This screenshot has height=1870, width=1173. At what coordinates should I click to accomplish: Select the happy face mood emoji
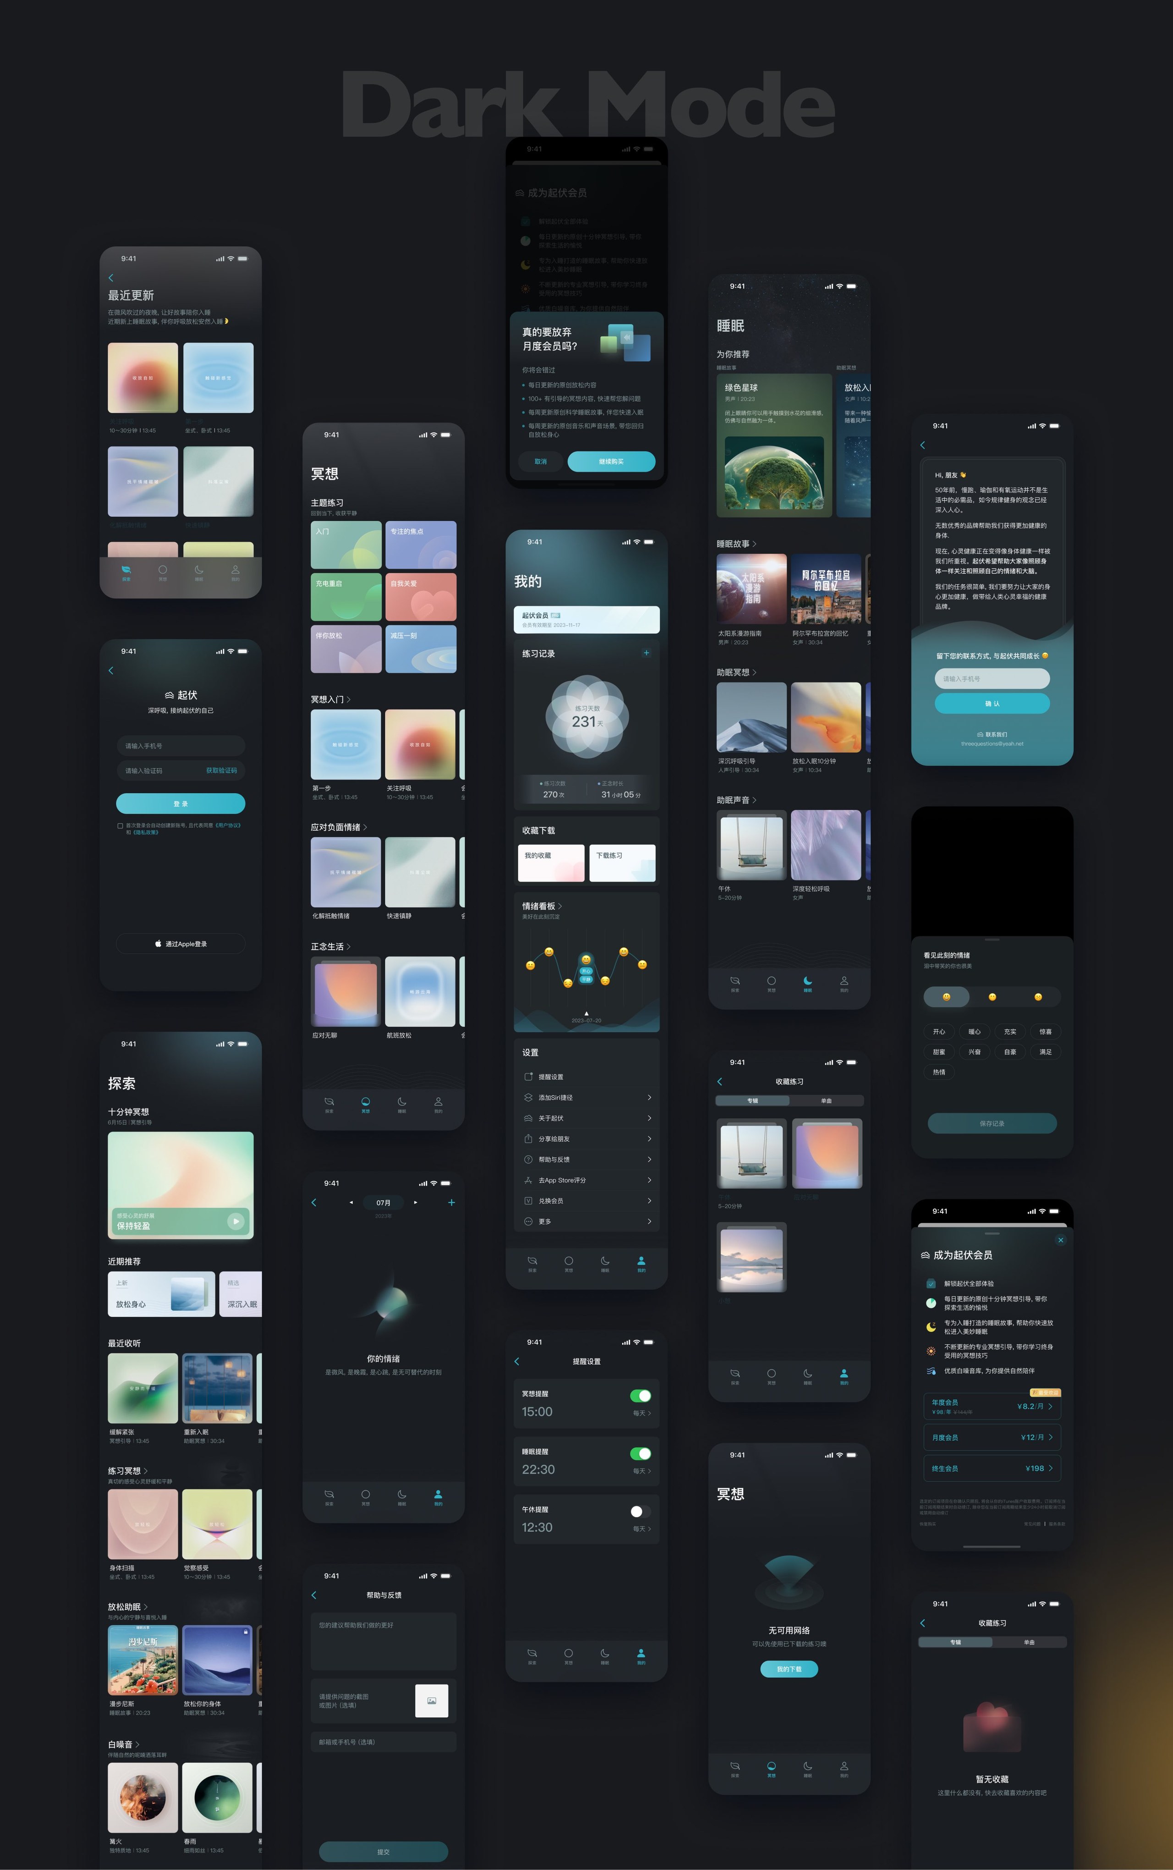(x=947, y=996)
